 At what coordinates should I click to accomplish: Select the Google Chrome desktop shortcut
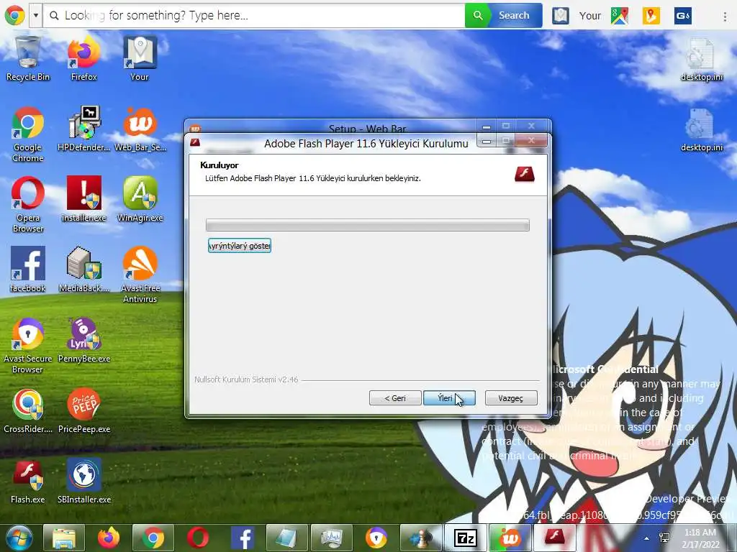[28, 134]
